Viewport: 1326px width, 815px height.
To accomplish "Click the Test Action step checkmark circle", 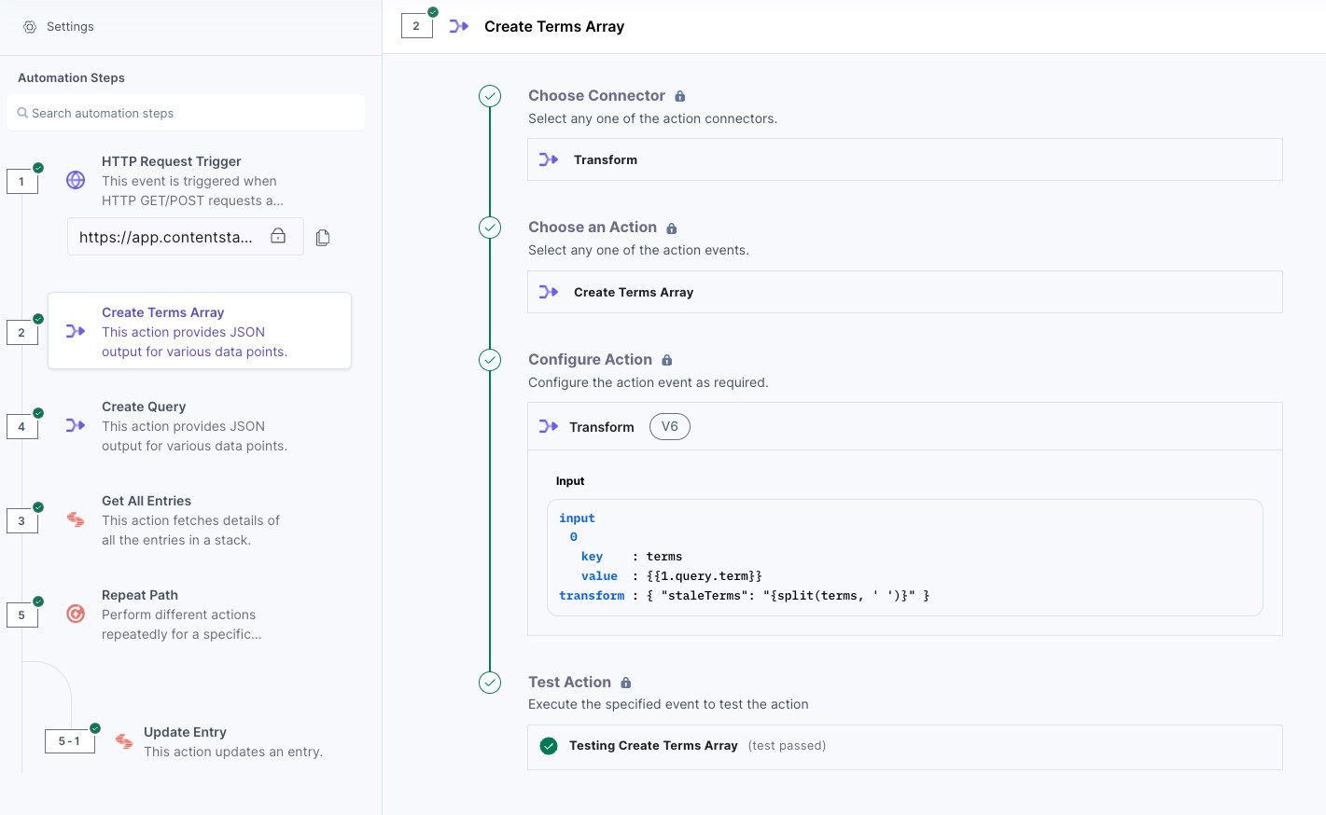I will click(490, 683).
